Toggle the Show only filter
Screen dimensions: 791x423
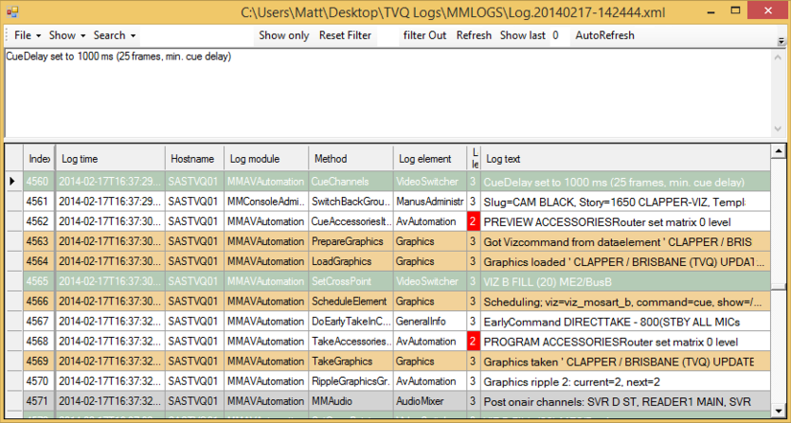tap(283, 35)
